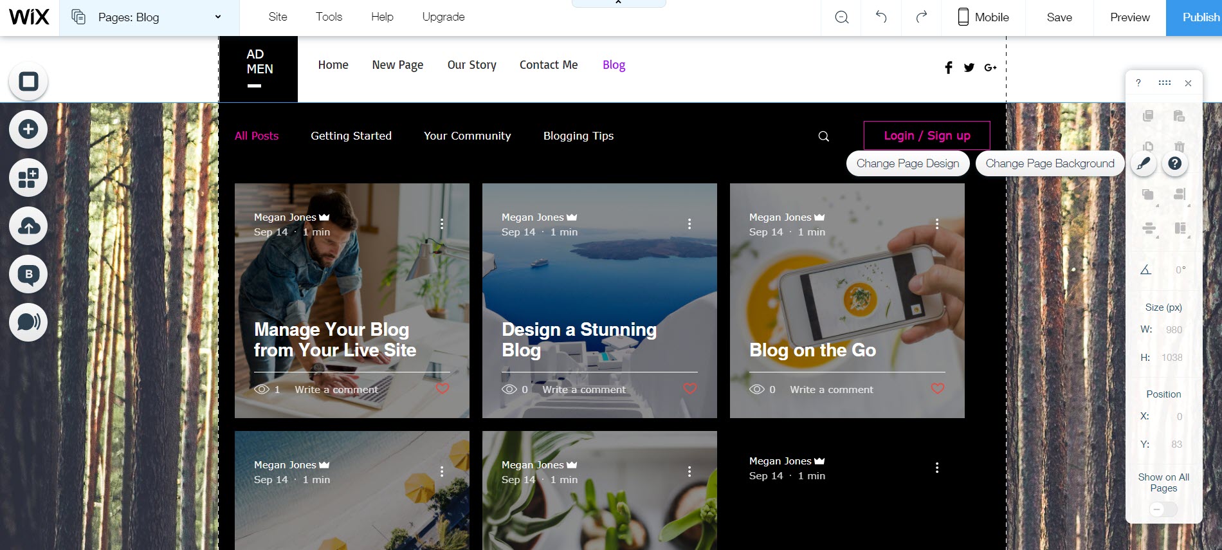
Task: Select the Blogging Tips category tab
Action: click(578, 136)
